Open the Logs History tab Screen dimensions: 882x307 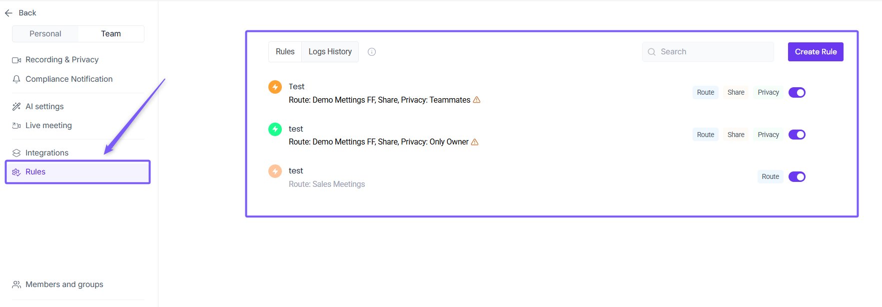tap(330, 52)
